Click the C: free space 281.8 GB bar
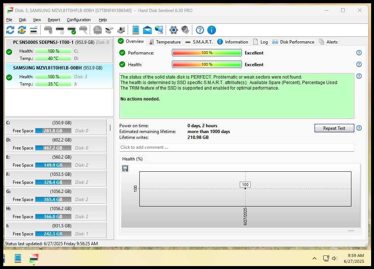Viewport: 374px width, 269px height. (x=53, y=131)
